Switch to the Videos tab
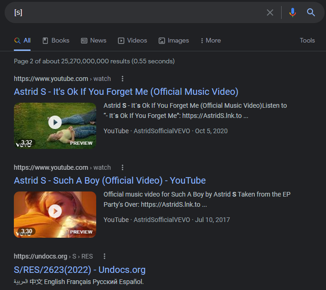 [132, 41]
